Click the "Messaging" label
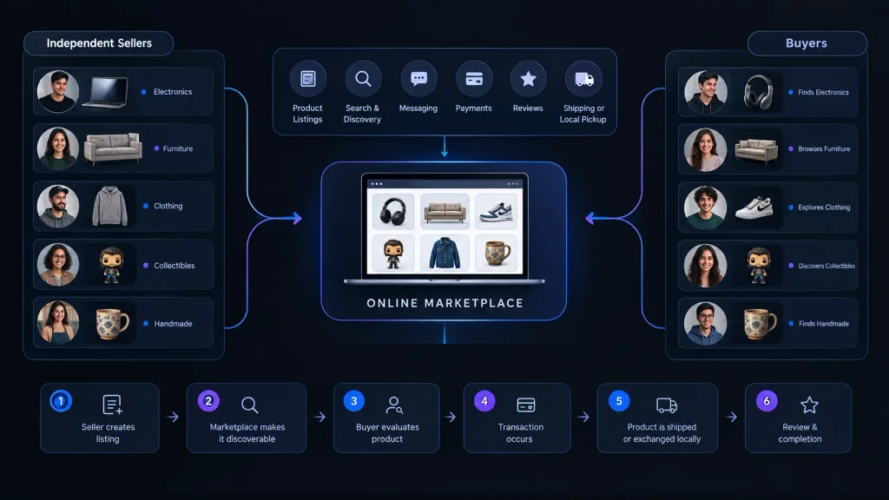 (x=418, y=109)
